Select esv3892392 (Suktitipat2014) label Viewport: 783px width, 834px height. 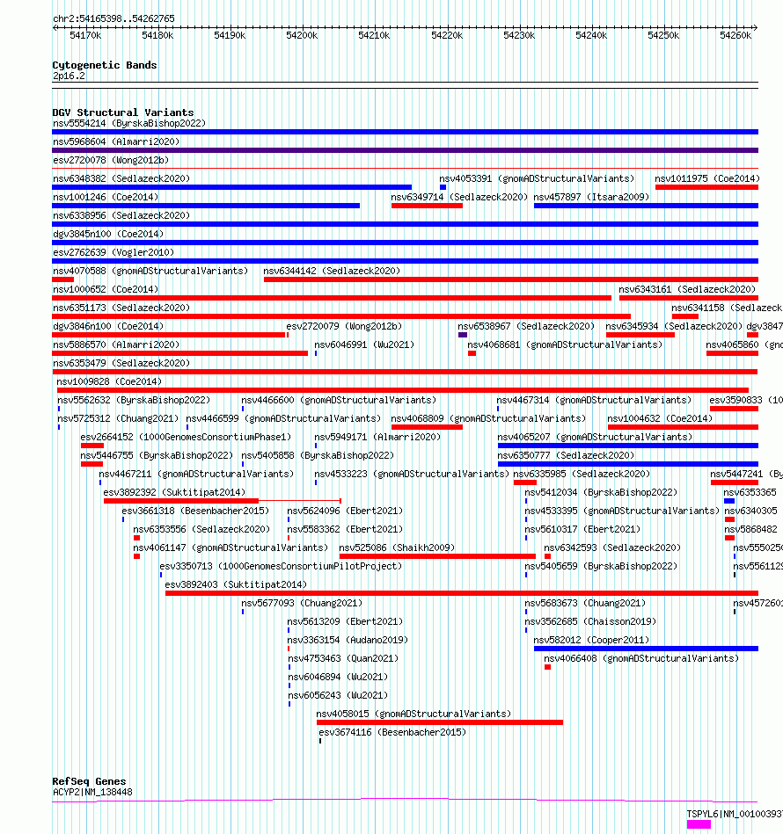(174, 492)
